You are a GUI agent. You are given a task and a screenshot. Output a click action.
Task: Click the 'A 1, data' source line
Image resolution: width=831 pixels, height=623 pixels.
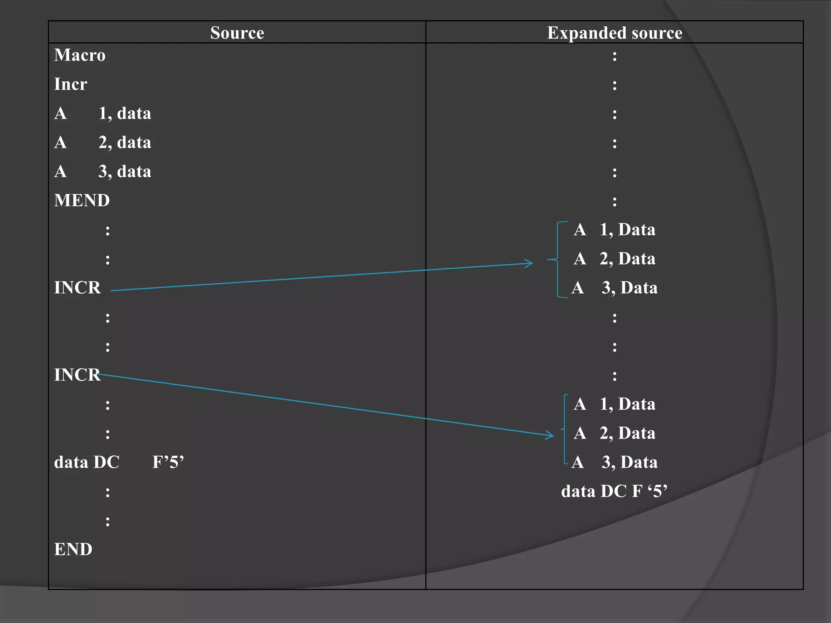click(103, 114)
